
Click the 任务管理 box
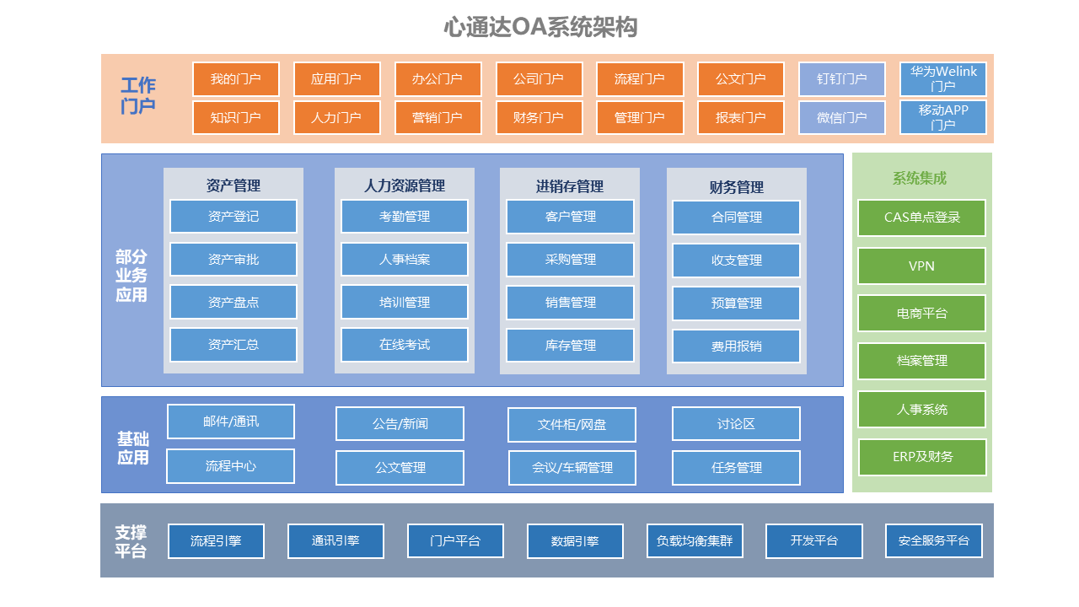737,468
